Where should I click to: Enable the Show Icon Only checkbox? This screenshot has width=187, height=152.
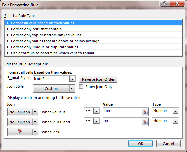pyautogui.click(x=81, y=87)
